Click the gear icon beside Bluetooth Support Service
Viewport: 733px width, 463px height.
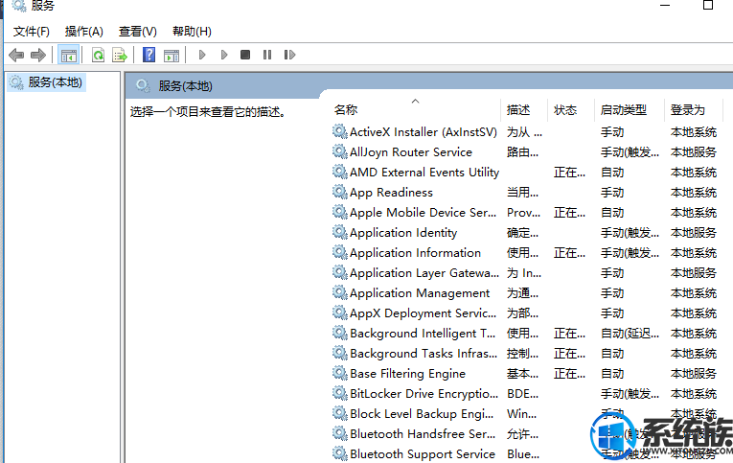coord(340,453)
